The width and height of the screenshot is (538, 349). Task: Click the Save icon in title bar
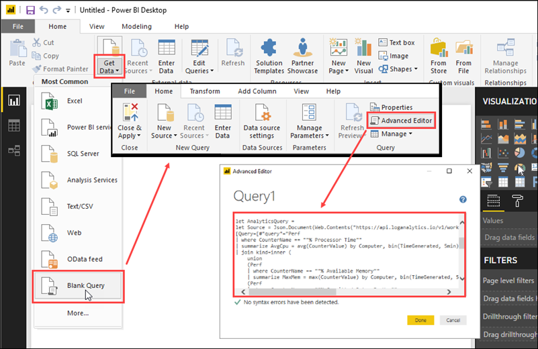[x=30, y=10]
